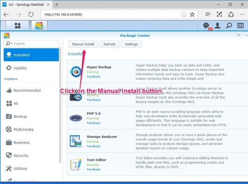The width and height of the screenshot is (248, 184).
Task: Open the Security category
Action: (x=31, y=156)
